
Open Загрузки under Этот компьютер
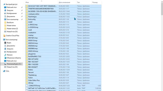(10, 49)
